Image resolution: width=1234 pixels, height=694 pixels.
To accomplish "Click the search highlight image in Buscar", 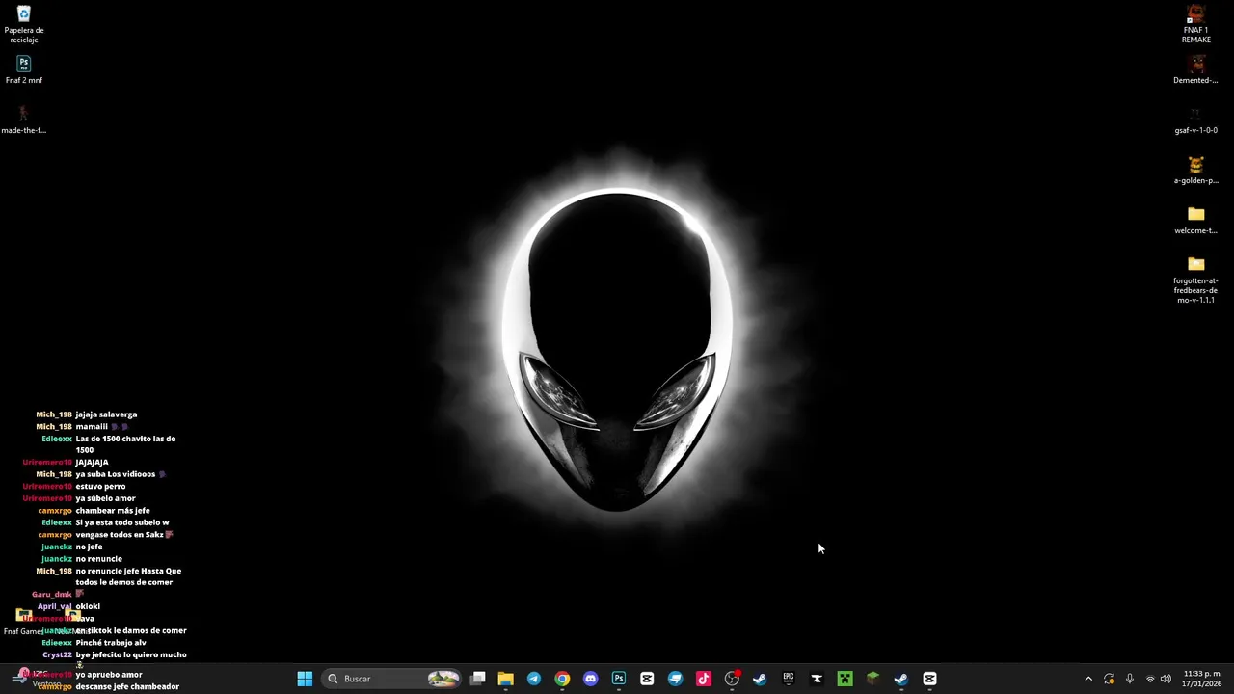I will 443,679.
